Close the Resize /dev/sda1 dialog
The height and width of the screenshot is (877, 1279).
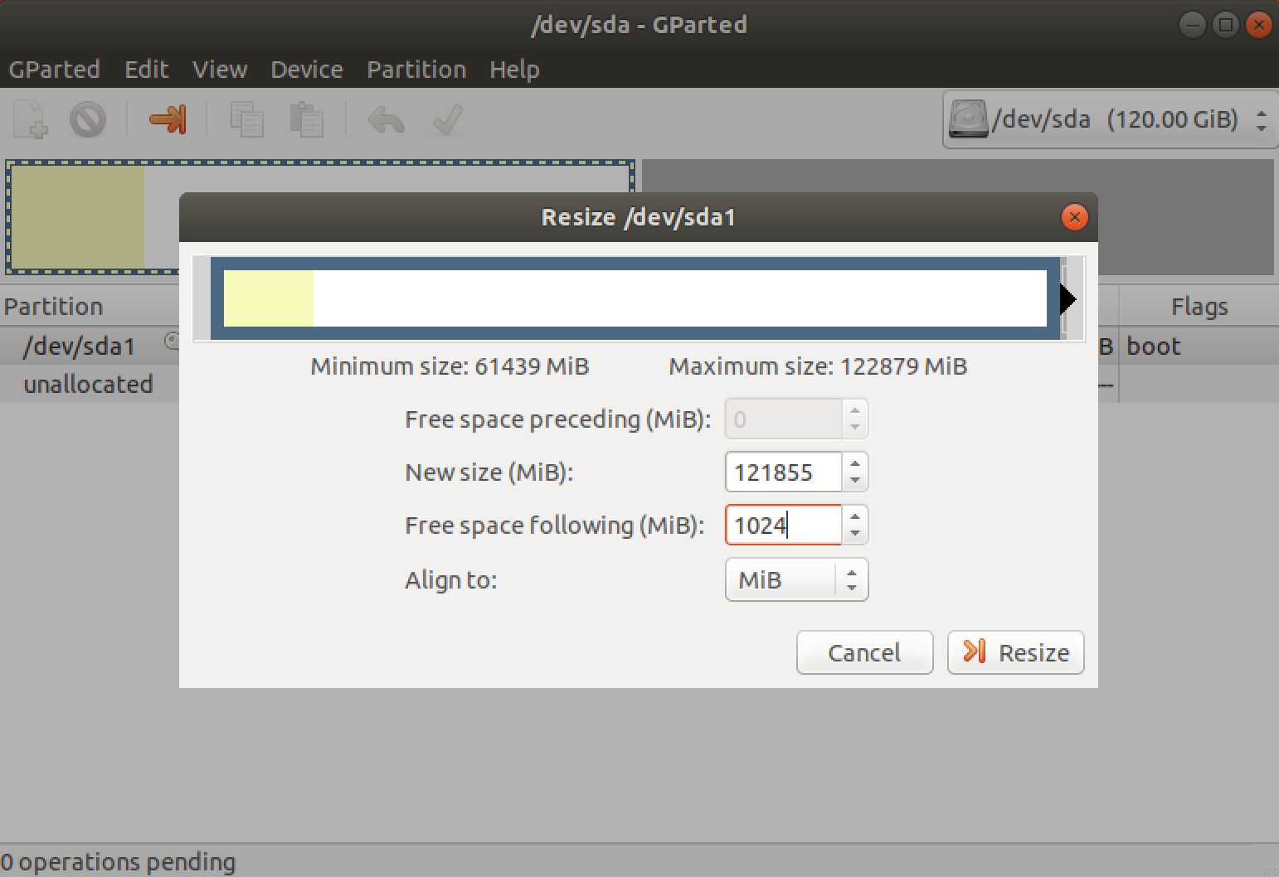[1074, 217]
